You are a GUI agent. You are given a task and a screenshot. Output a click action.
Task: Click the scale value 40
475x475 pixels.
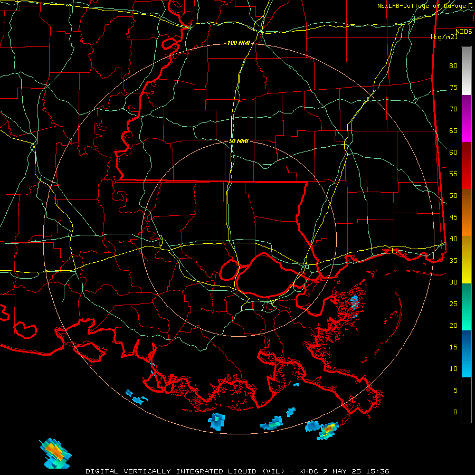click(453, 239)
